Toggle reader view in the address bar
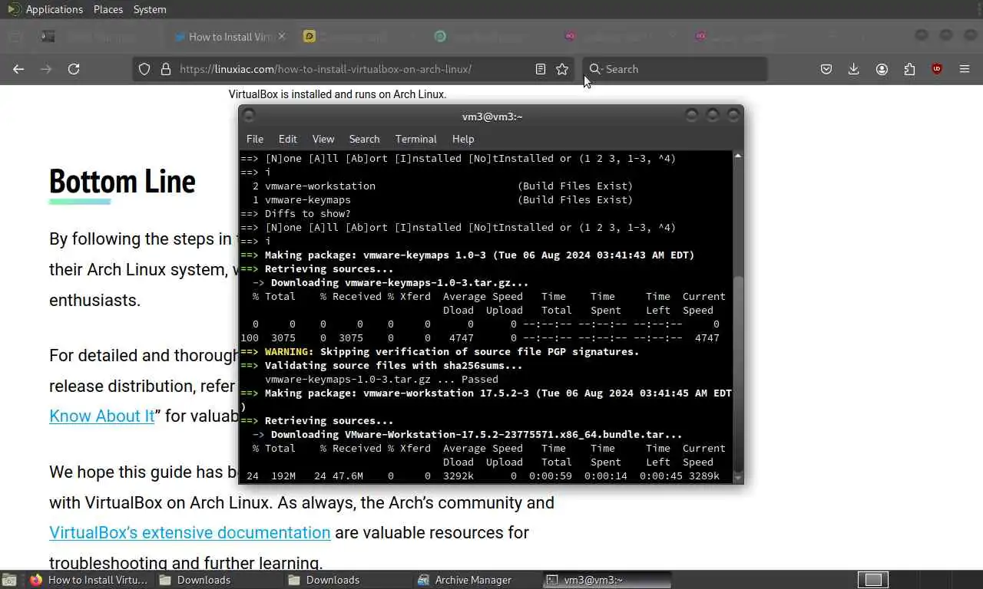Image resolution: width=983 pixels, height=589 pixels. click(541, 69)
